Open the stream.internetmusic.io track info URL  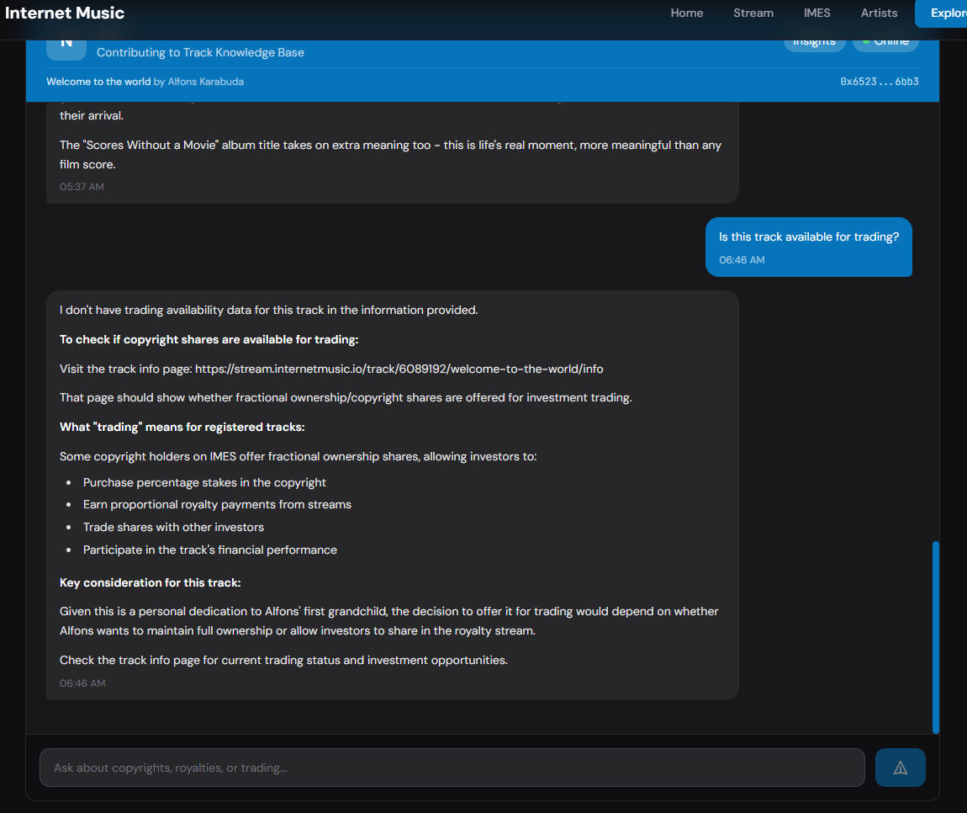pos(399,369)
